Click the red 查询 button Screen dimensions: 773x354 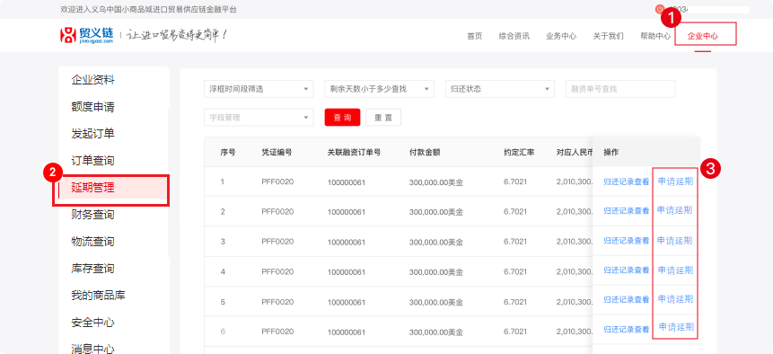pos(342,118)
